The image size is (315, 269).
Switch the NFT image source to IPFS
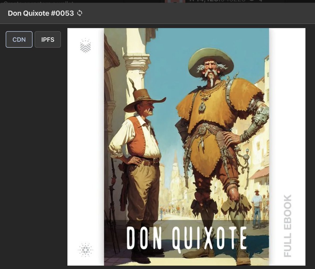click(x=48, y=39)
